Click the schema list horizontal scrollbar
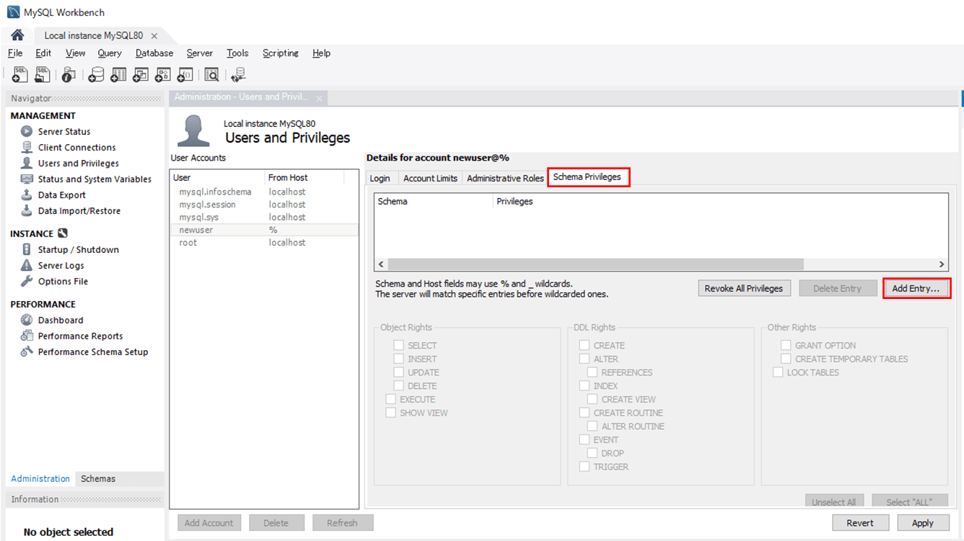Image resolution: width=964 pixels, height=541 pixels. click(x=595, y=264)
